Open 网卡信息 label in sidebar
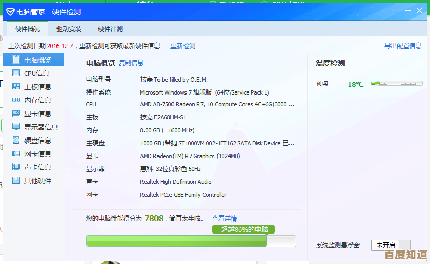430x264 pixels. pos(38,154)
